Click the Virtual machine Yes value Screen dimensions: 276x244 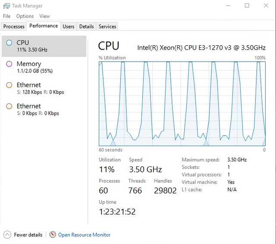[231, 182]
